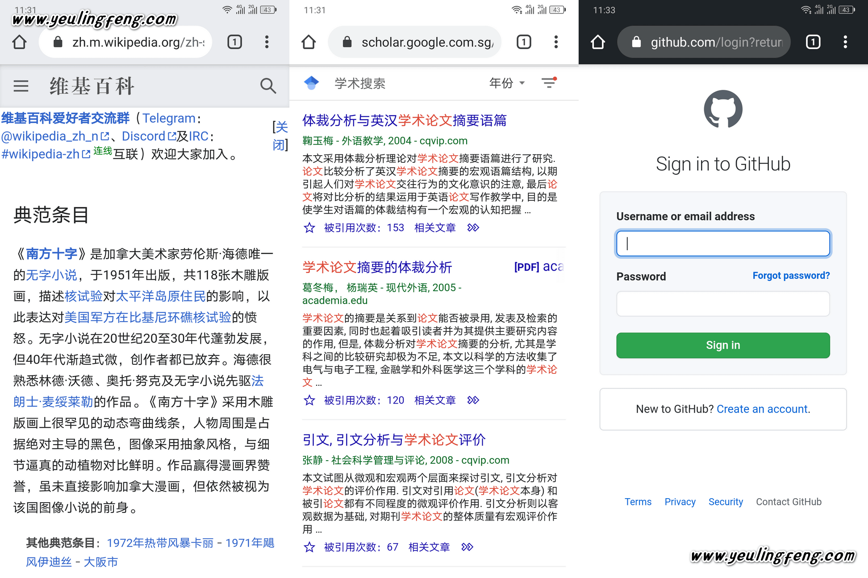The height and width of the screenshot is (578, 868).
Task: Focus the Password input field
Action: 723,304
